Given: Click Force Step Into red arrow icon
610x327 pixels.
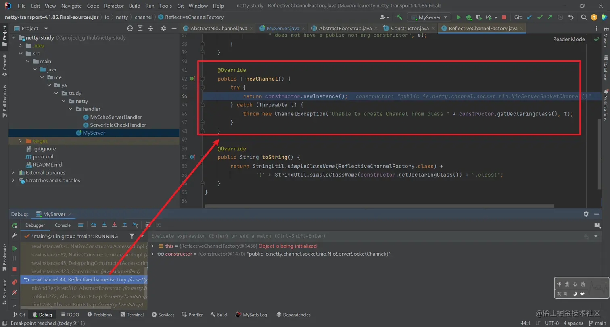Looking at the screenshot, I should coord(115,225).
